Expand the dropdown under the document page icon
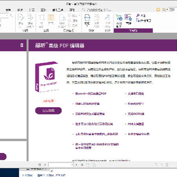Image resolution: width=177 pixels, height=177 pixels. [x=65, y=27]
